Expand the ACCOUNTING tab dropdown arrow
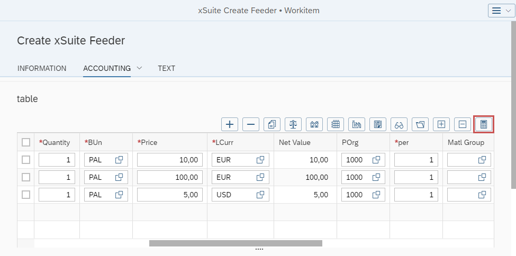 139,68
